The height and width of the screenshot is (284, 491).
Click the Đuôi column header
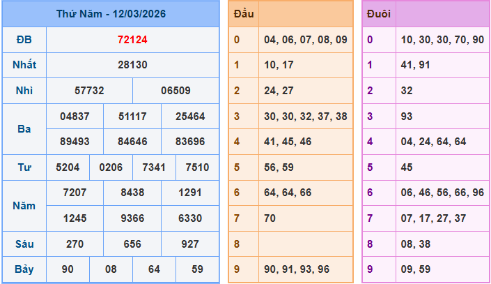(378, 14)
